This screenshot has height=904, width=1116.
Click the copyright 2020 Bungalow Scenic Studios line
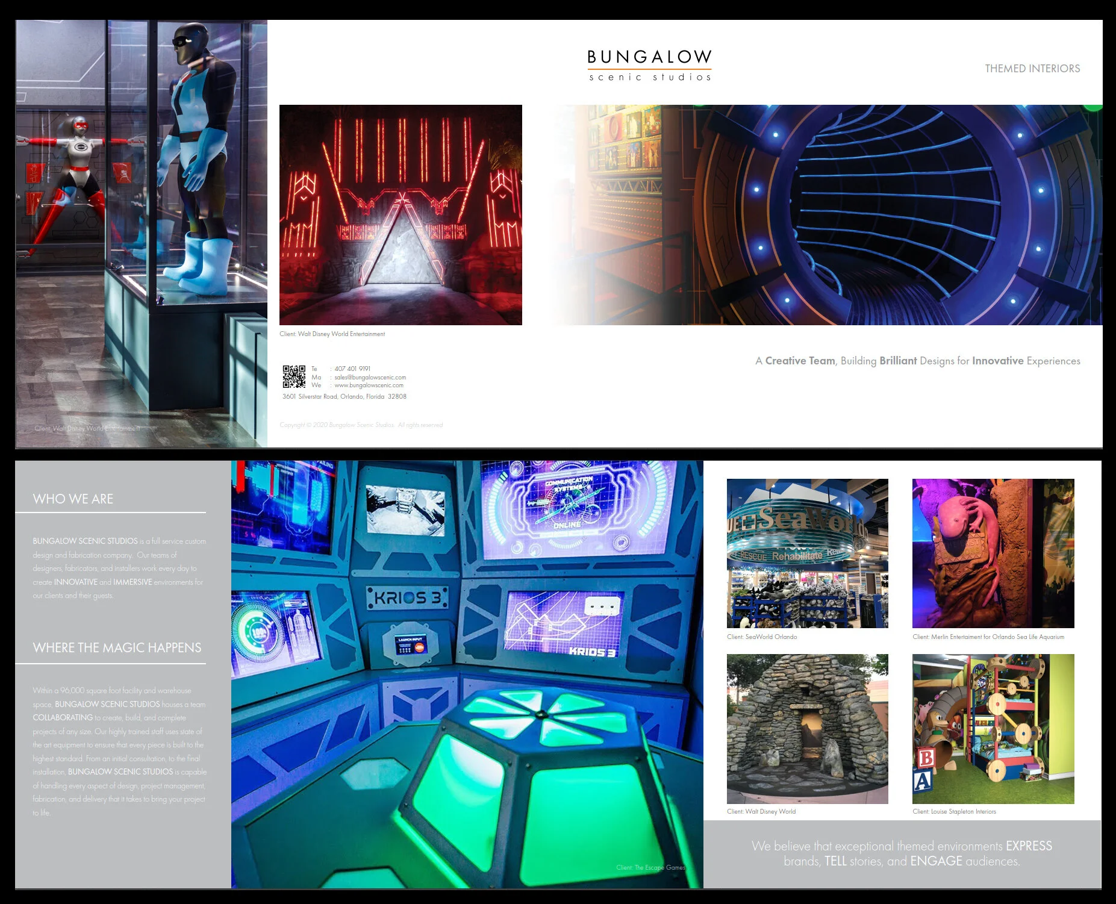click(x=361, y=425)
